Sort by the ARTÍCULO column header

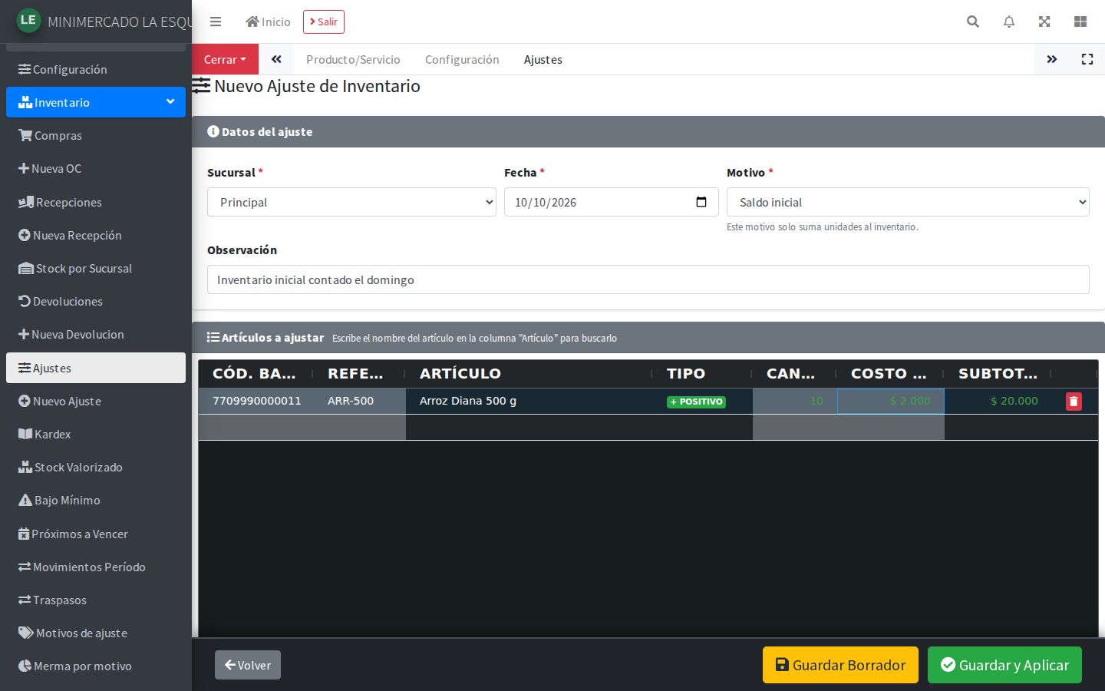click(529, 374)
